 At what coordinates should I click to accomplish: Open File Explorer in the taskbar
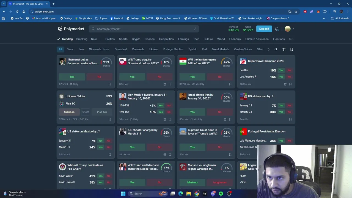click(x=189, y=194)
